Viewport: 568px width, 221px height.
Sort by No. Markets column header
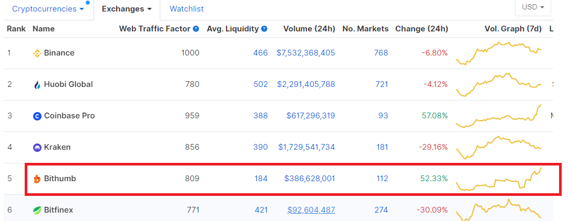coord(365,28)
